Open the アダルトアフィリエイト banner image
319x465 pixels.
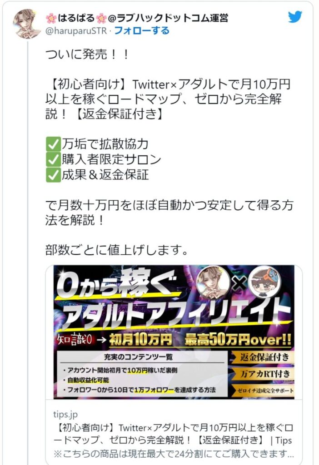coord(174,332)
